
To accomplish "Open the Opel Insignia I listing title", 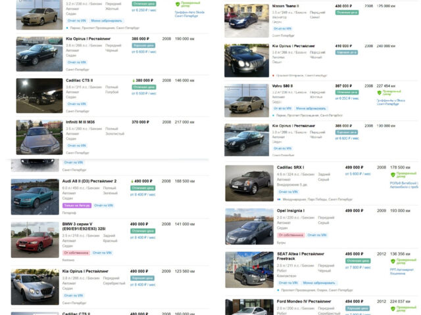I will click(291, 211).
